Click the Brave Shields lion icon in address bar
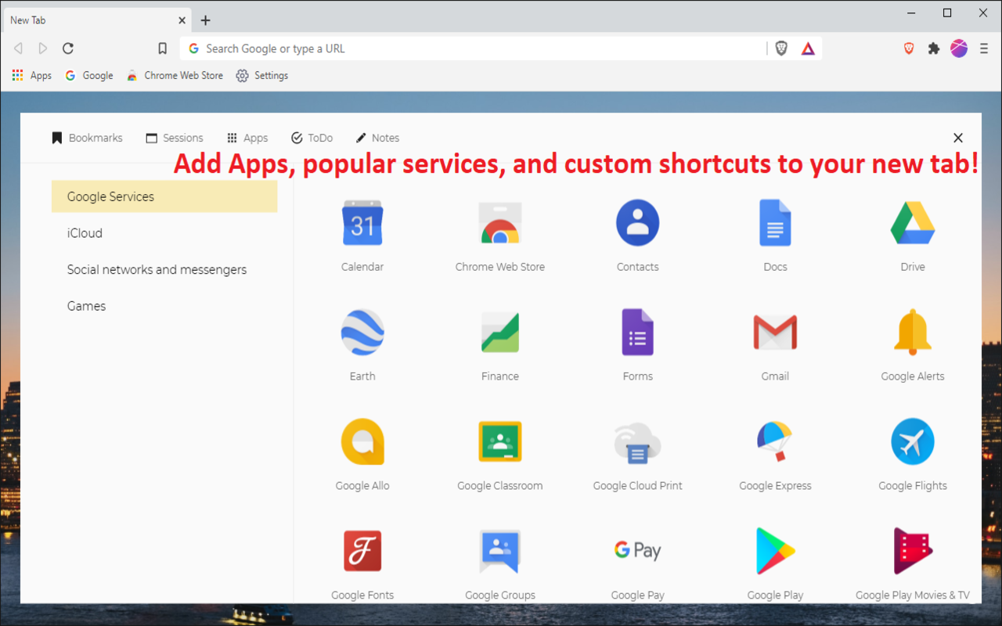Viewport: 1002px width, 626px height. (781, 49)
